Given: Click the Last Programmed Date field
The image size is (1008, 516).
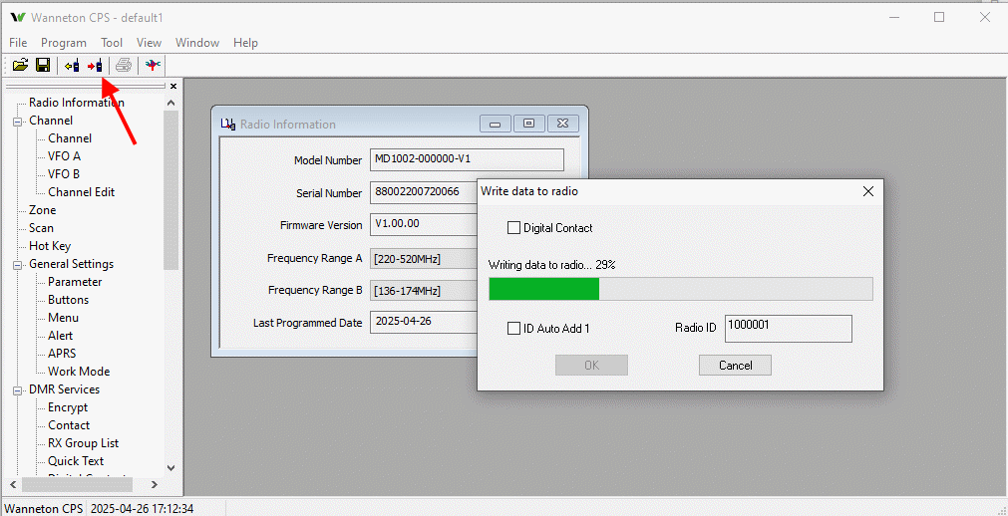Looking at the screenshot, I should click(x=423, y=322).
